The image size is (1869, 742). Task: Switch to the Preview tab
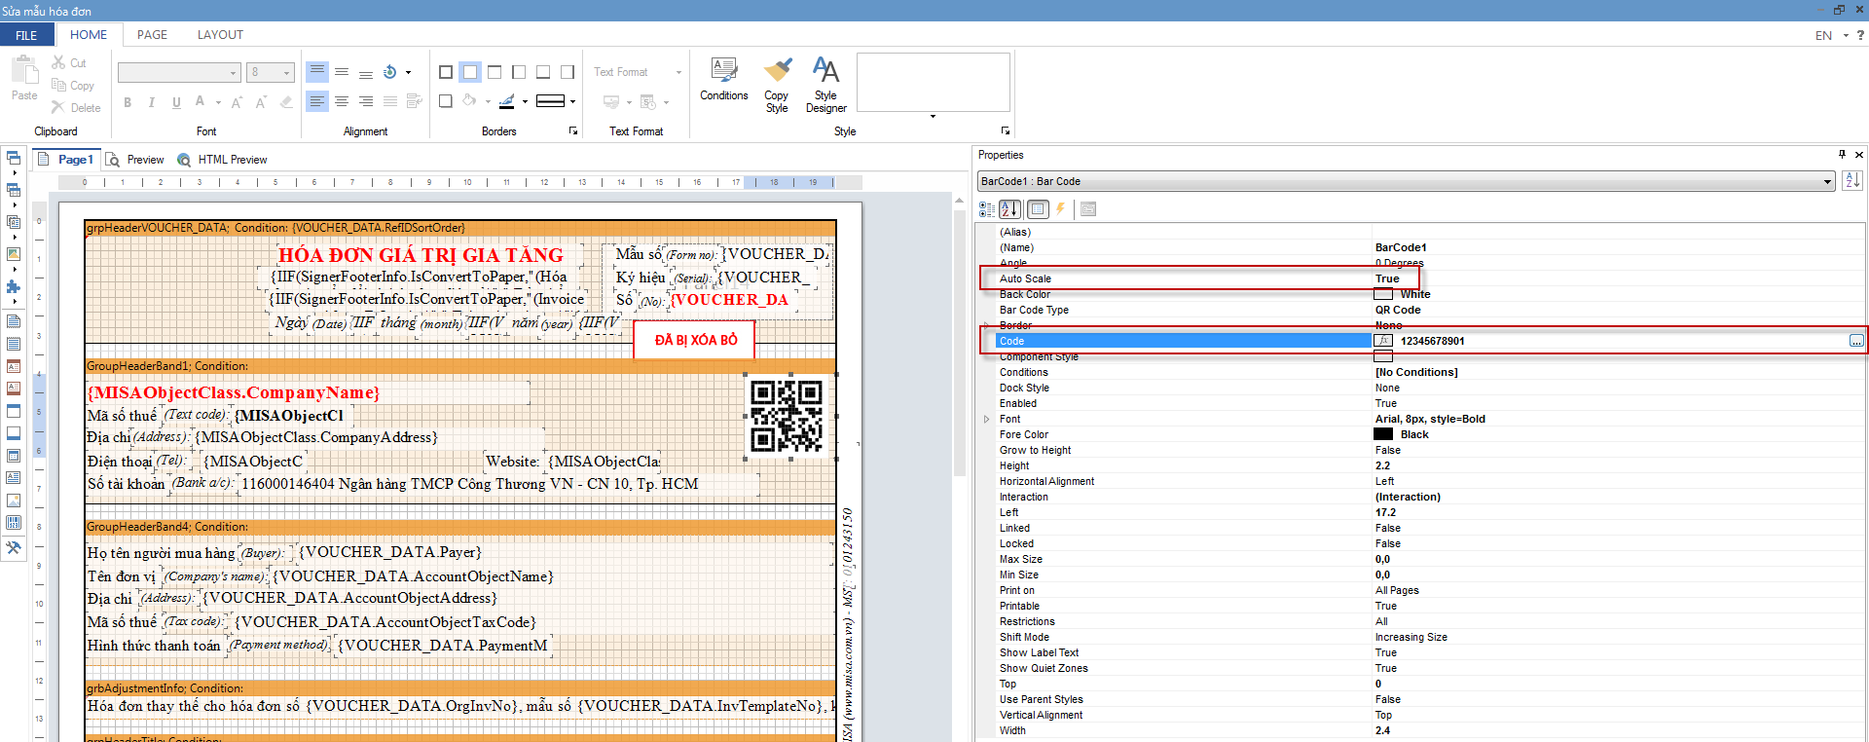[135, 160]
